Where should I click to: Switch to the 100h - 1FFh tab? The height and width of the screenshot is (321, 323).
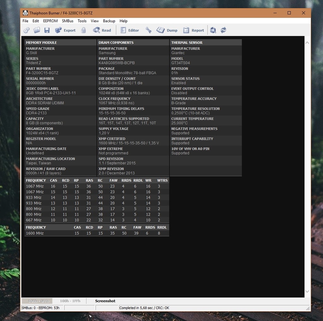(70, 301)
